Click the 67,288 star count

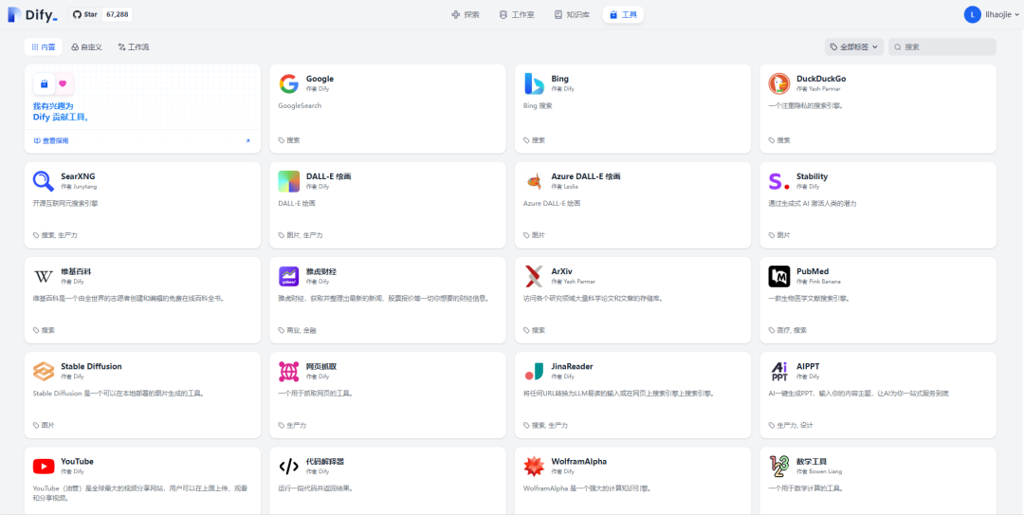tap(117, 14)
